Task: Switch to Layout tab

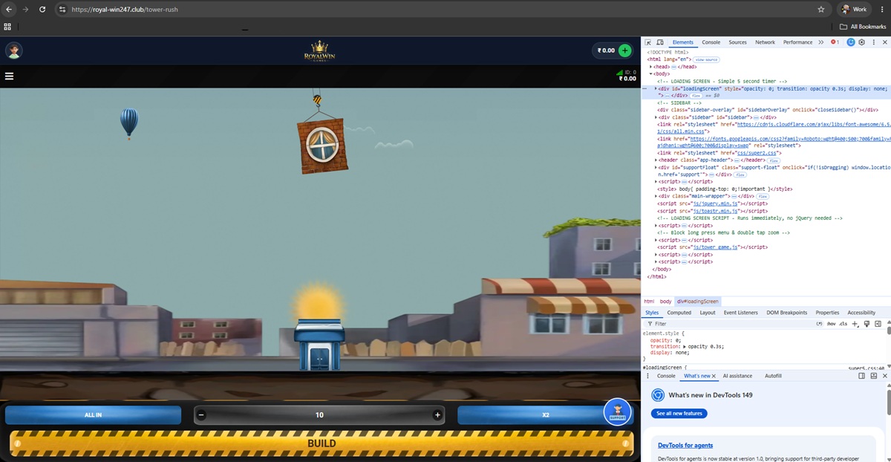Action: (708, 313)
